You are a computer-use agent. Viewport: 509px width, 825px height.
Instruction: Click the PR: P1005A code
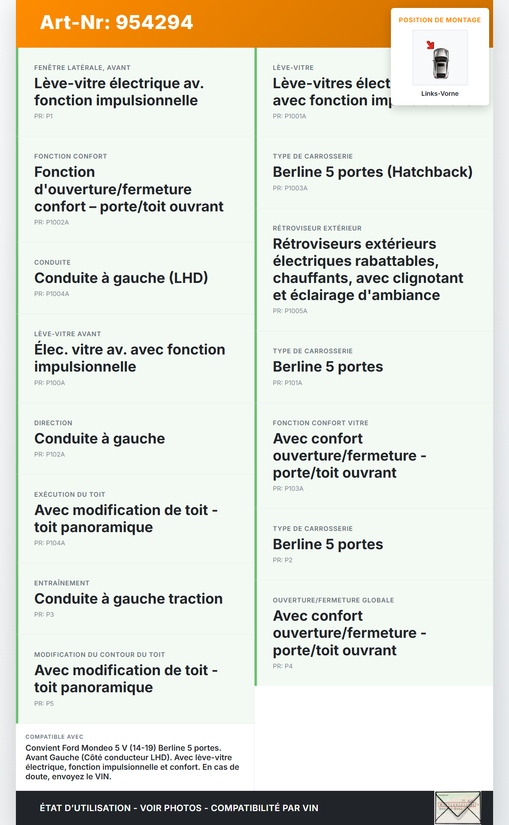coord(290,311)
